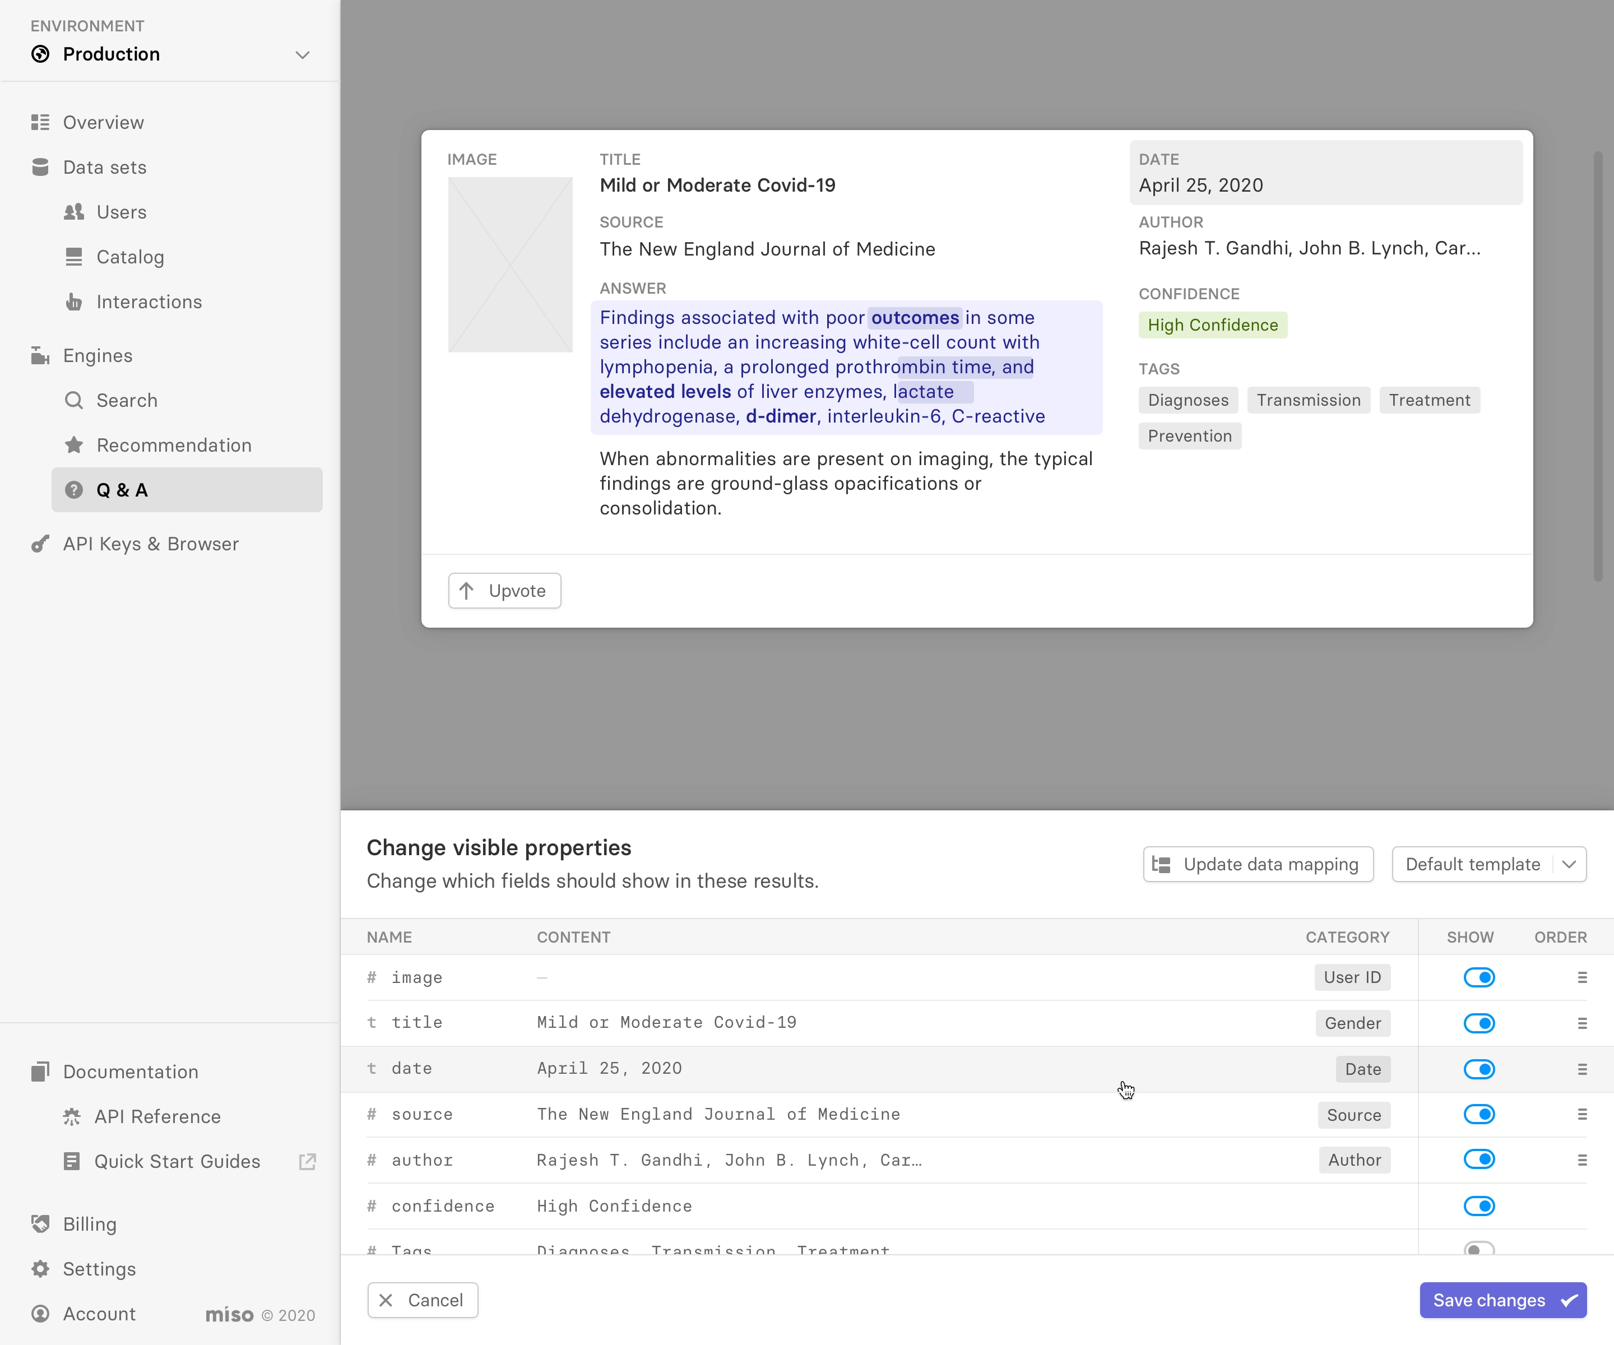Go to the Search engine page

click(127, 401)
